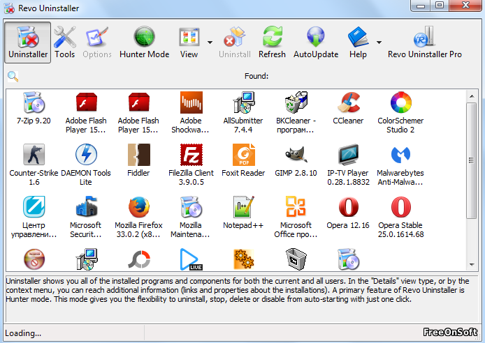Viewport: 485px width, 343px height.
Task: Select first Adobe Flash Player 15 entry
Action: (86, 113)
